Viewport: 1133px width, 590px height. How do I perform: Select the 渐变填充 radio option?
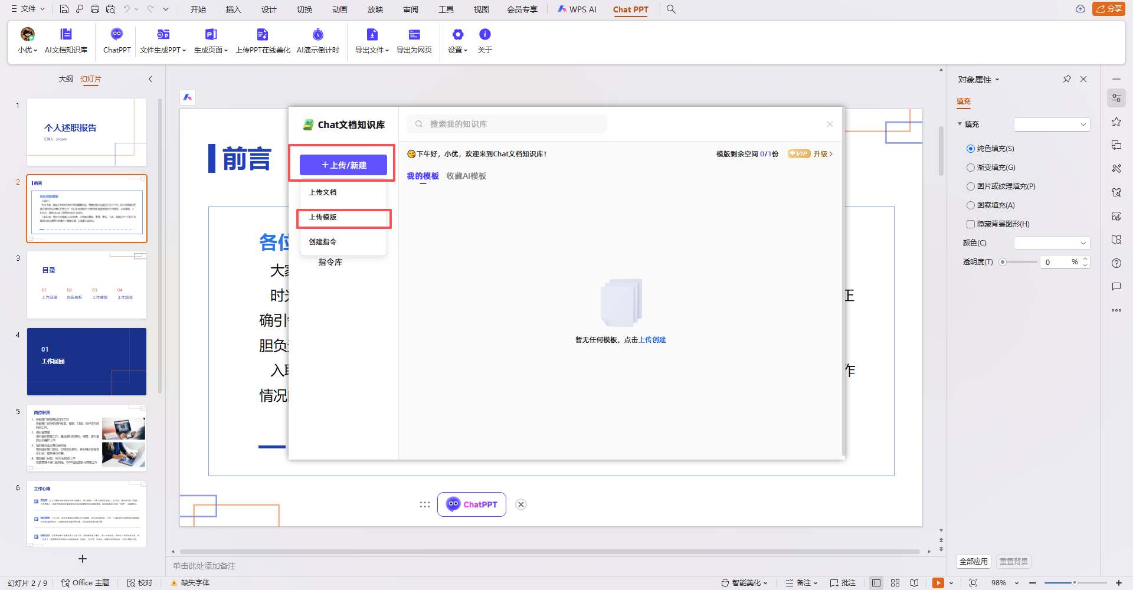pyautogui.click(x=971, y=168)
